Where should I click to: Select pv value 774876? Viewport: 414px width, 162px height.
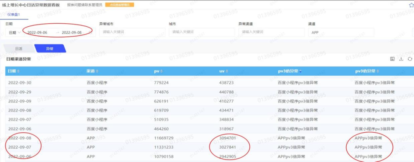click(161, 92)
